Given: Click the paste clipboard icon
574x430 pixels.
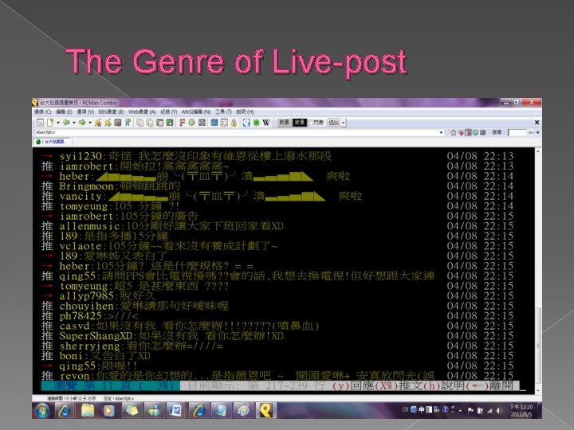Looking at the screenshot, I should (x=160, y=123).
